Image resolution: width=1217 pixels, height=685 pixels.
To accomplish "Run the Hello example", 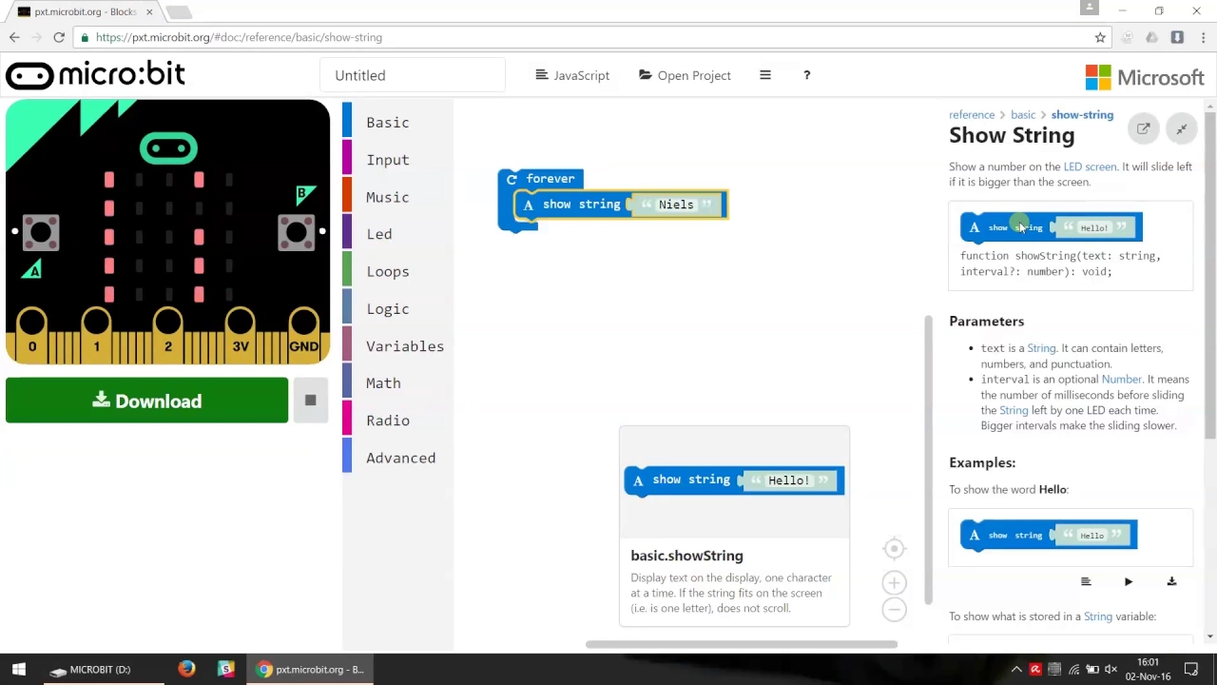I will (x=1129, y=581).
